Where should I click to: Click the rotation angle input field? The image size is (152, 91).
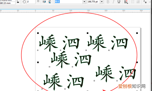(x=31, y=2)
